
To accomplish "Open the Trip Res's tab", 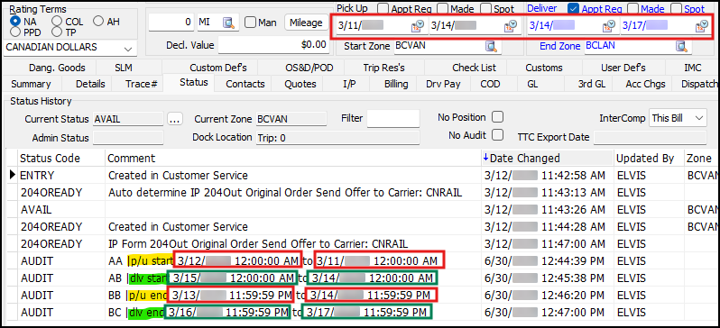I will tap(383, 68).
